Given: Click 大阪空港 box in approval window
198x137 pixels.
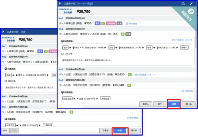Looking at the screenshot, I should tap(105, 99).
